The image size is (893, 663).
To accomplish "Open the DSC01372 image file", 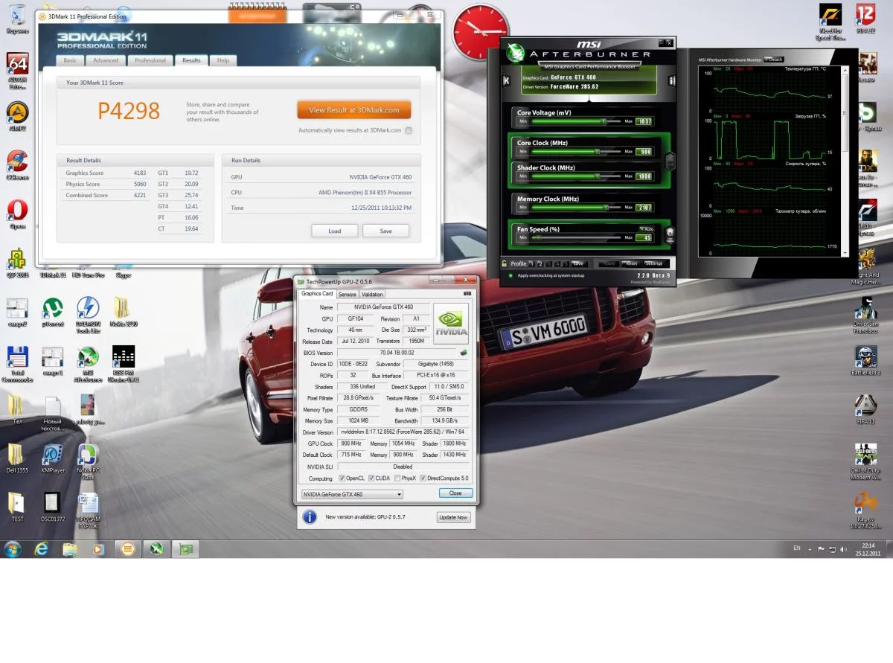I will (52, 507).
